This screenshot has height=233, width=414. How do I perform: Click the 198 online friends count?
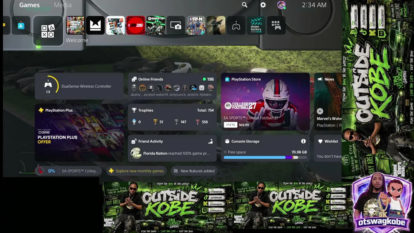tap(210, 79)
